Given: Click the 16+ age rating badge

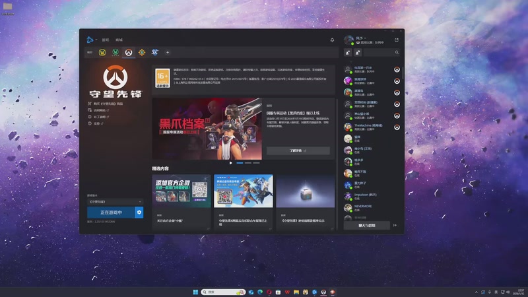Looking at the screenshot, I should (162, 78).
